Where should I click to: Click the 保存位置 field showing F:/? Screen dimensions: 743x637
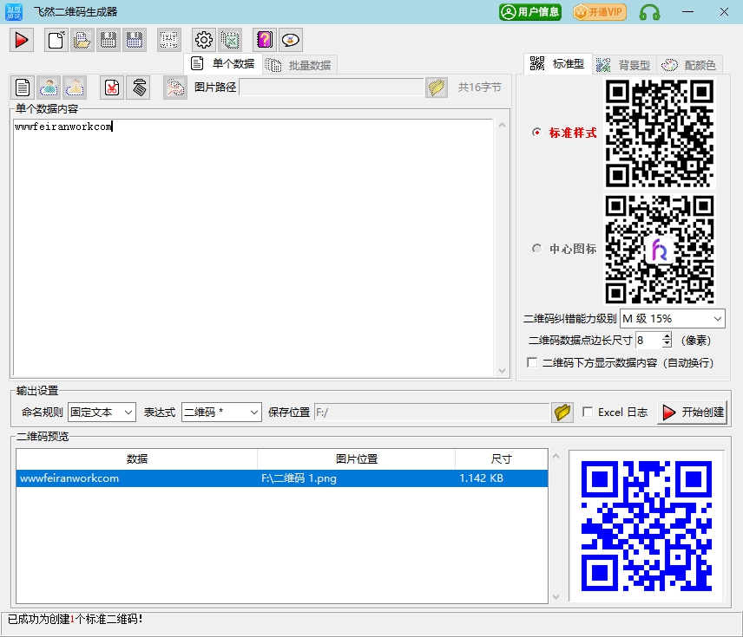pyautogui.click(x=431, y=413)
